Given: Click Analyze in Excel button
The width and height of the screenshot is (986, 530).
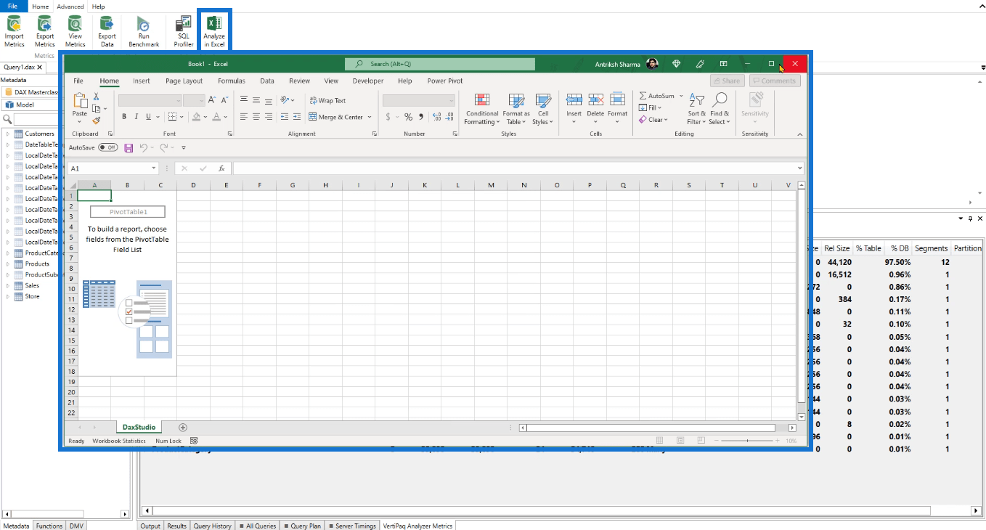Looking at the screenshot, I should point(214,32).
